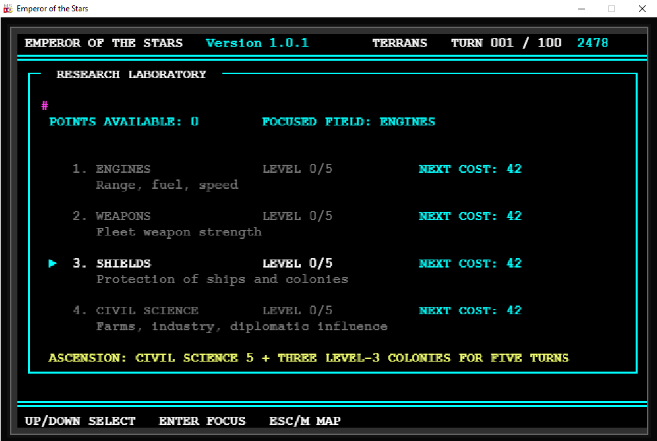Click SHIELDS LEVEL 0/5 text
657x441 pixels.
coord(298,264)
